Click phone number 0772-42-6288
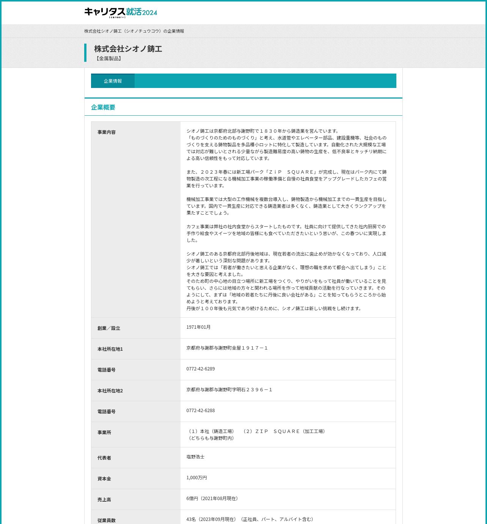The height and width of the screenshot is (524, 487). pyautogui.click(x=201, y=411)
